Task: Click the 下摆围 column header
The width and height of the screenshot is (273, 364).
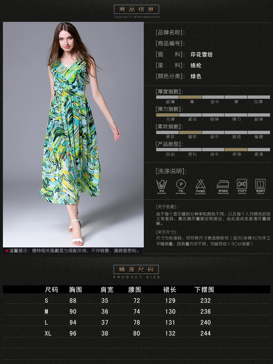Action: click(x=204, y=290)
